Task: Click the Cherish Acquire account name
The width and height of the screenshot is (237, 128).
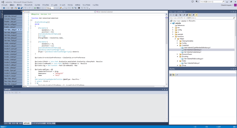Action: (226, 5)
